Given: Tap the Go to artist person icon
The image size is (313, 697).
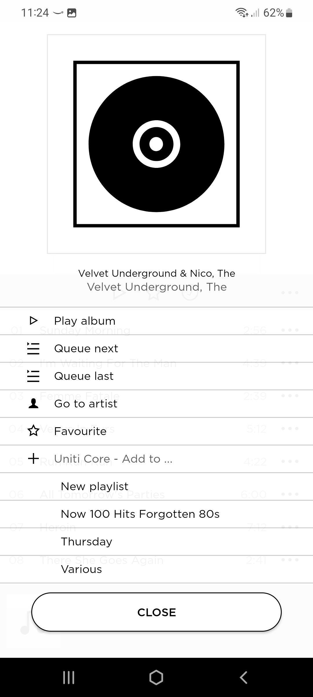Looking at the screenshot, I should click(34, 403).
